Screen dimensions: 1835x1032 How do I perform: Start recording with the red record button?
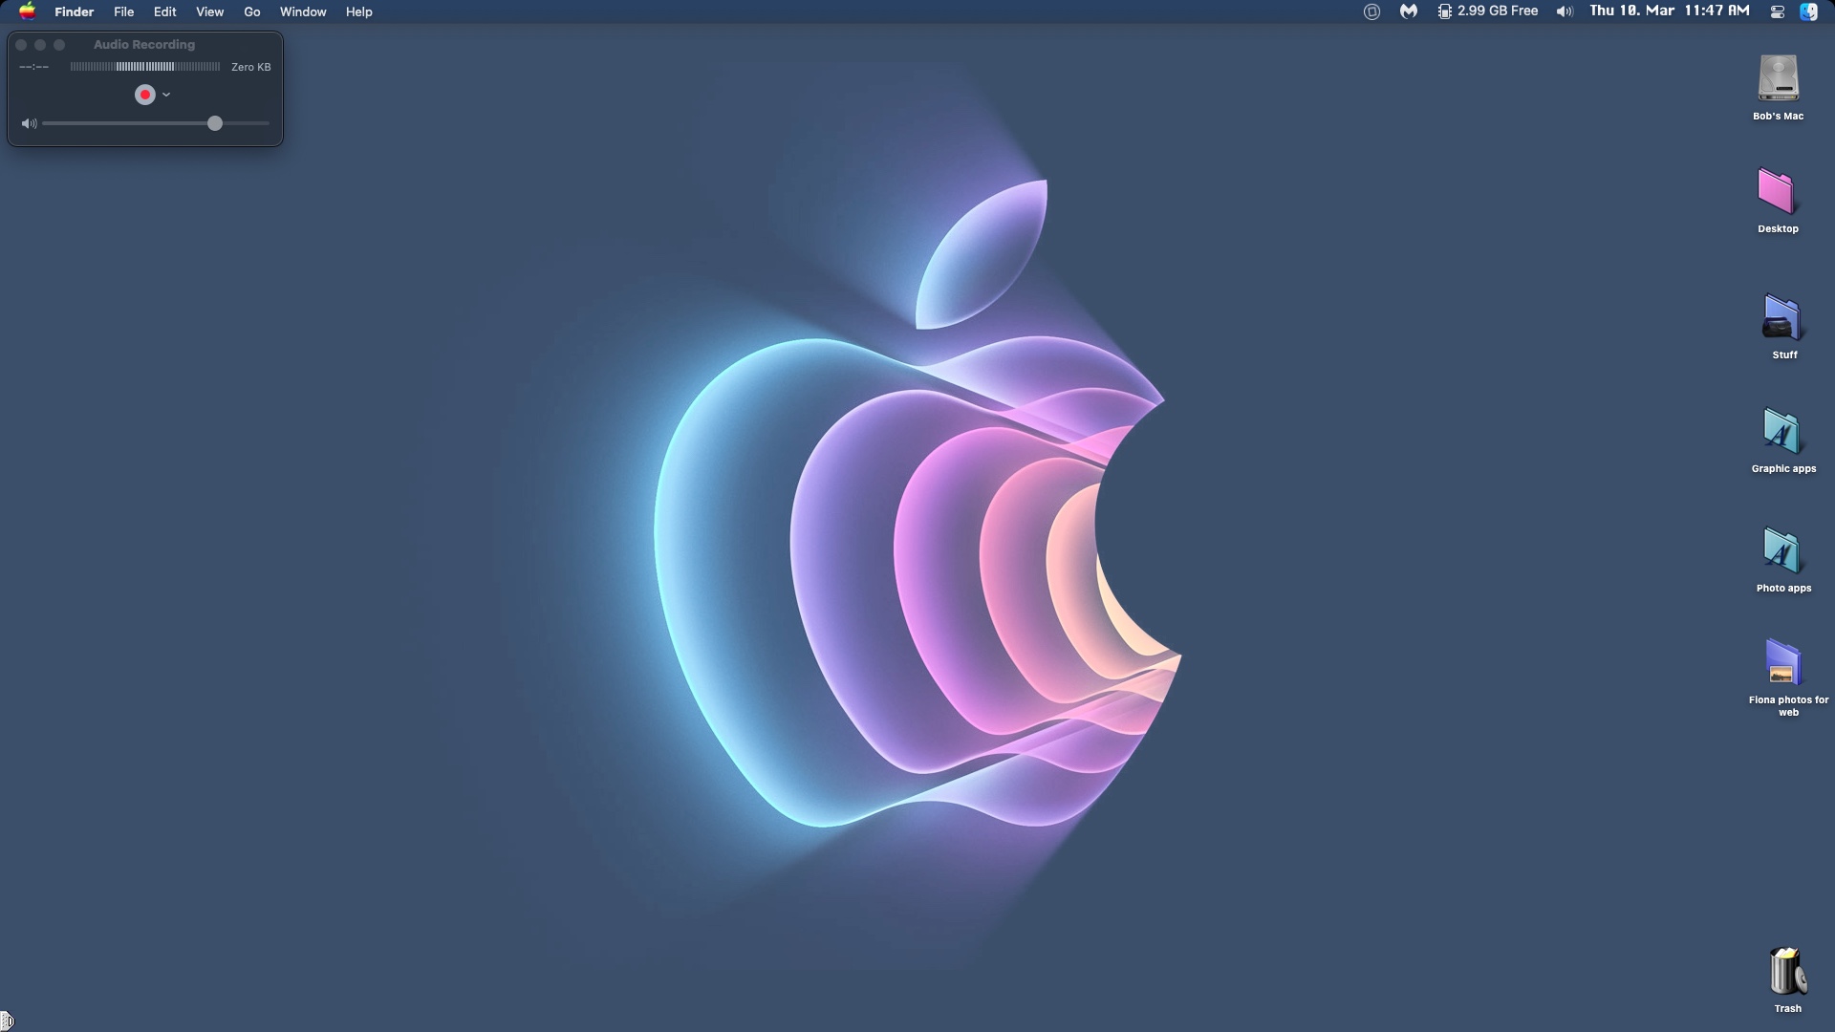click(x=145, y=95)
